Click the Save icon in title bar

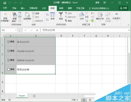[x=5, y=3]
